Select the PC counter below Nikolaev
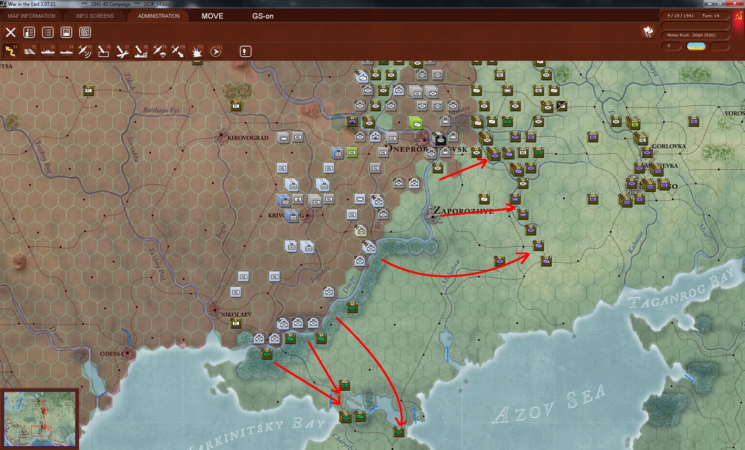The height and width of the screenshot is (450, 745). [x=236, y=323]
